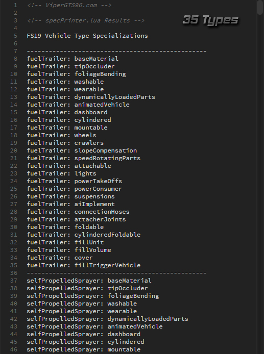
Task: Click 'fuelTrailer: crawlers' line
Action: point(65,143)
